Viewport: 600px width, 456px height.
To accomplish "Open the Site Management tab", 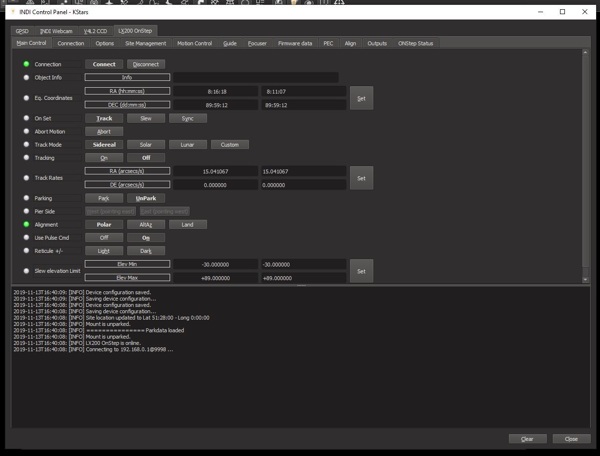I will 146,43.
